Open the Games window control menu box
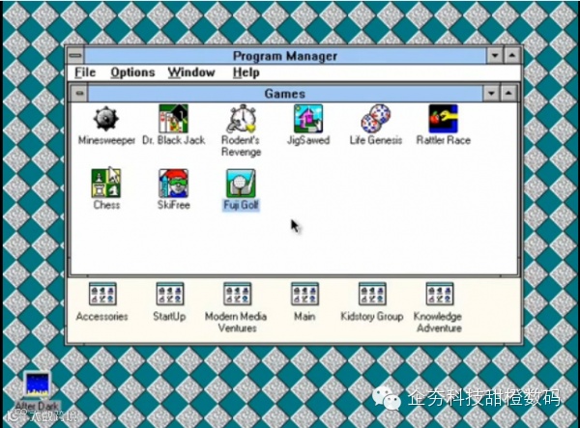This screenshot has height=428, width=580. 79,94
